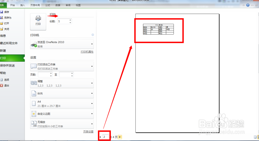Expand the collated 1,2,3 dropdown
Viewport: 259px width, 141px height.
pyautogui.click(x=62, y=83)
